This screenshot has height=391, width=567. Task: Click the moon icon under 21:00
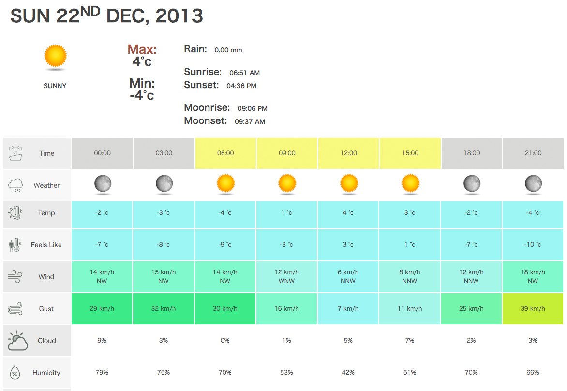(533, 184)
